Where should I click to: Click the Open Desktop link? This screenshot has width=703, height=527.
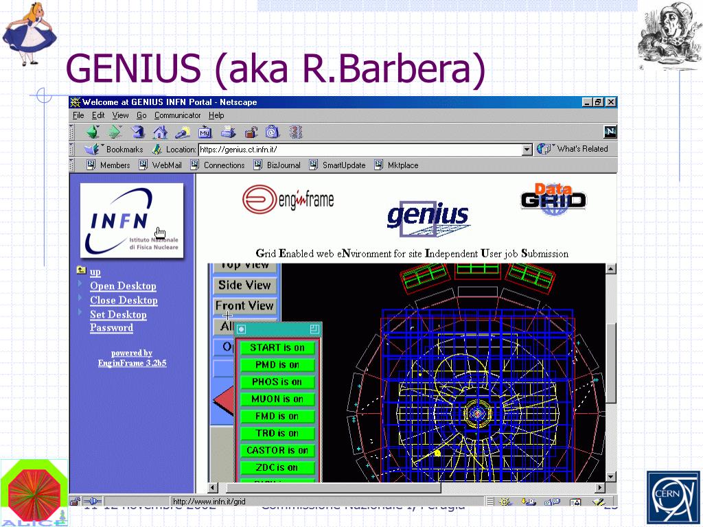(124, 286)
